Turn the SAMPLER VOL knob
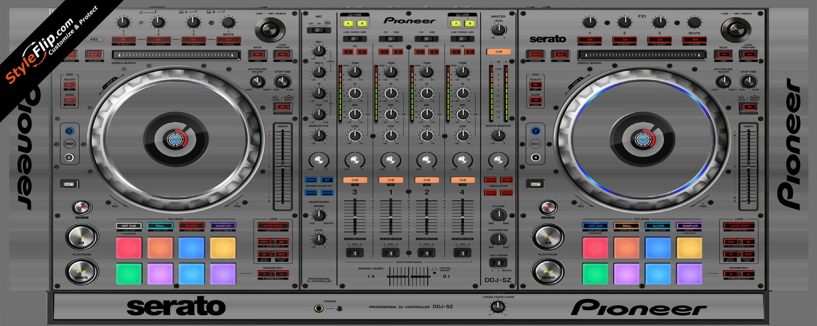This screenshot has width=817, height=326. 319,135
